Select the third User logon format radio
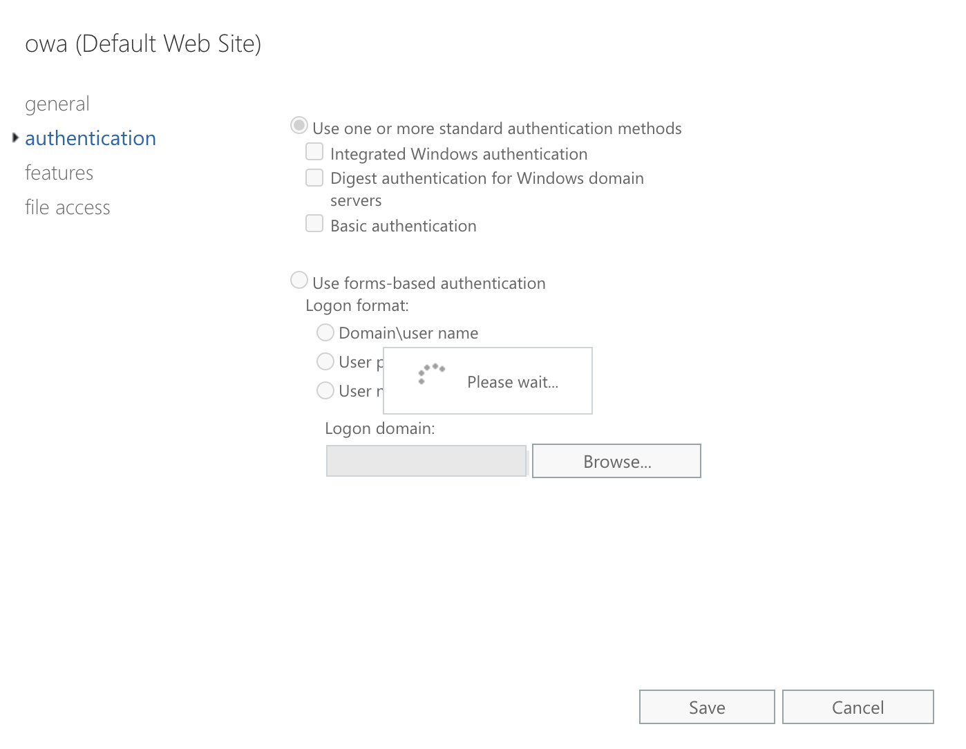Viewport: 966px width, 749px height. (325, 390)
